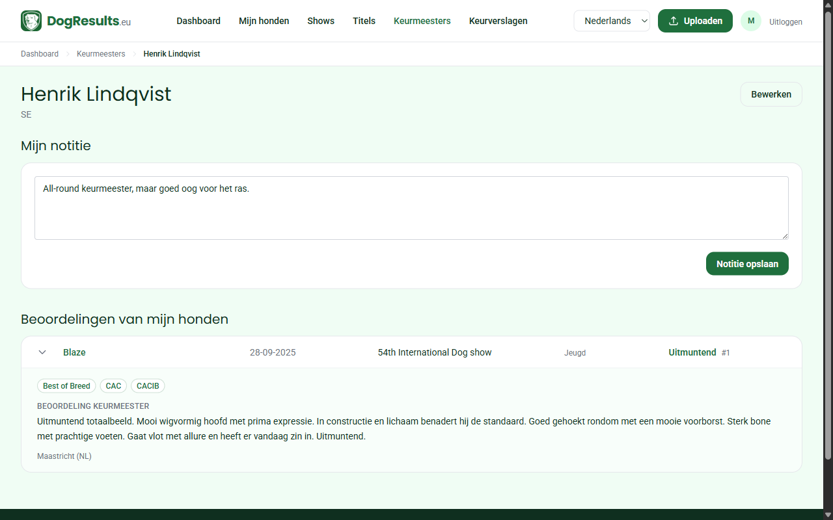Viewport: 833px width, 520px height.
Task: Click the page vertical scrollbar
Action: (x=828, y=234)
